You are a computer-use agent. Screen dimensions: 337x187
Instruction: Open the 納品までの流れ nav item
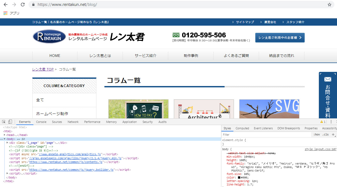(282, 56)
